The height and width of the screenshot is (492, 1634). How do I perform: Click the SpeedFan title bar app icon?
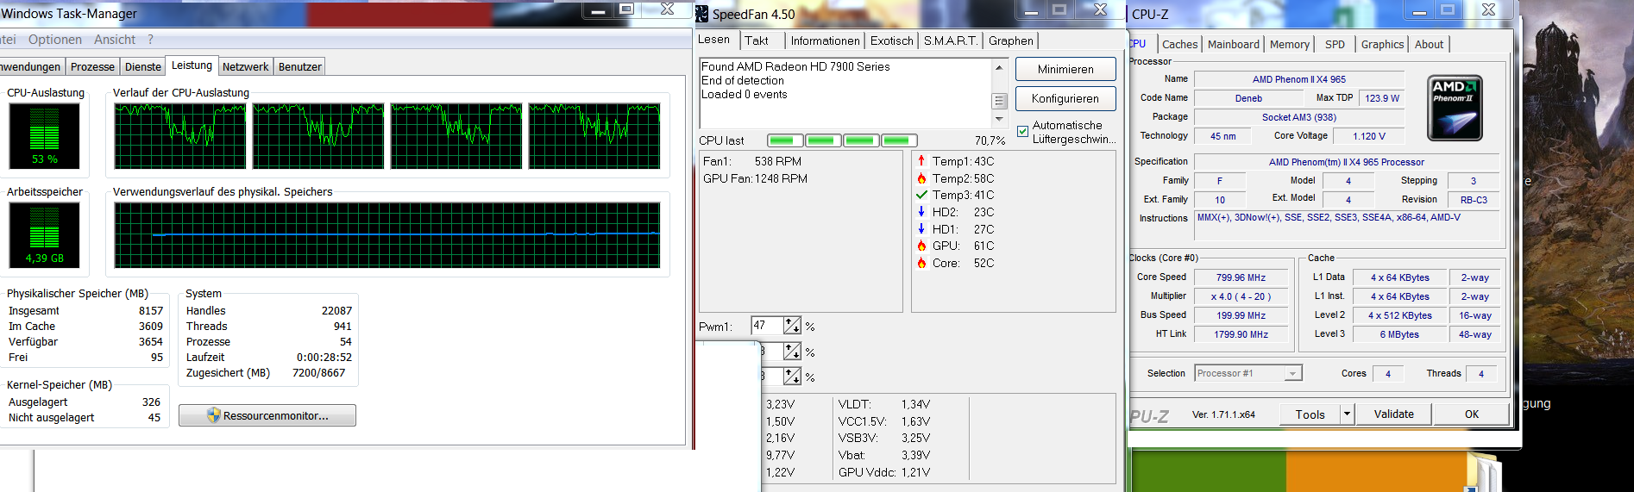click(x=703, y=14)
